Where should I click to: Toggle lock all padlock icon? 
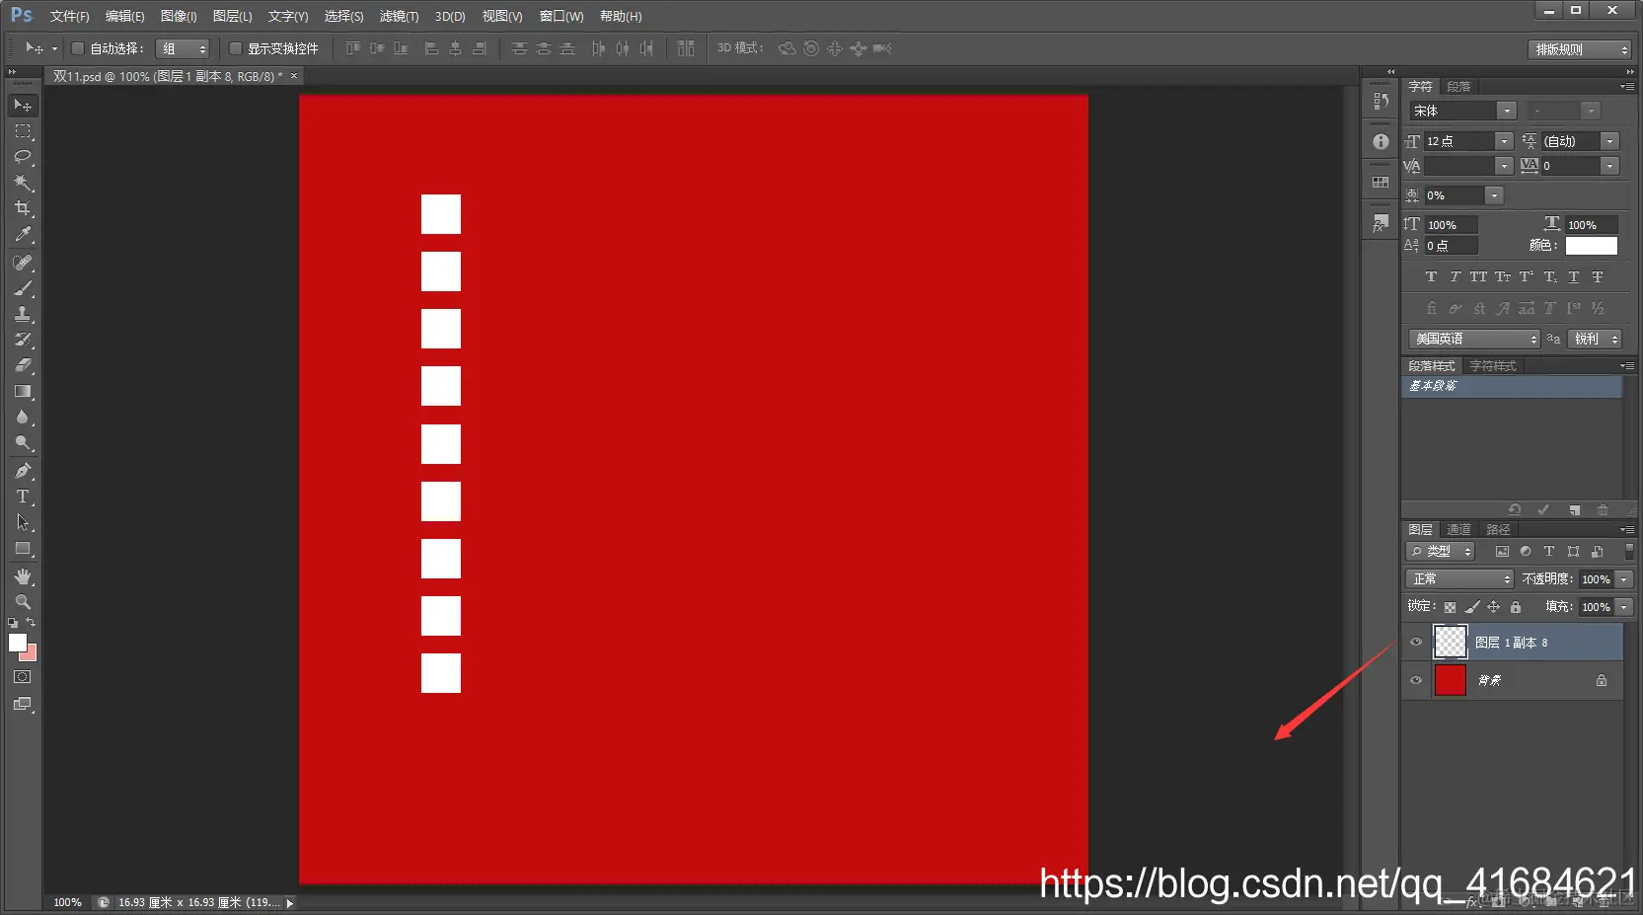1516,607
